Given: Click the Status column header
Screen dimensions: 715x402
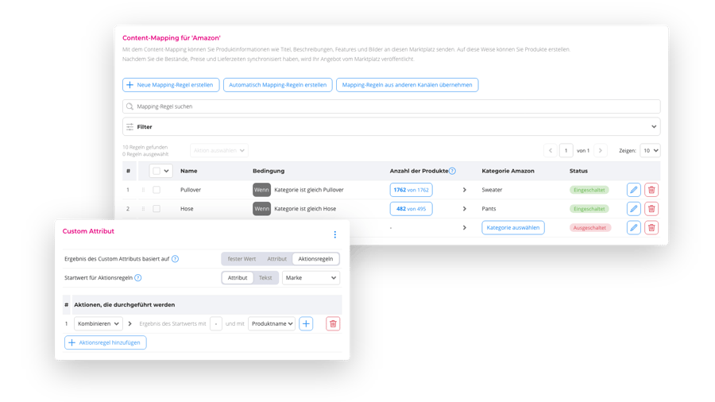Looking at the screenshot, I should [x=578, y=171].
